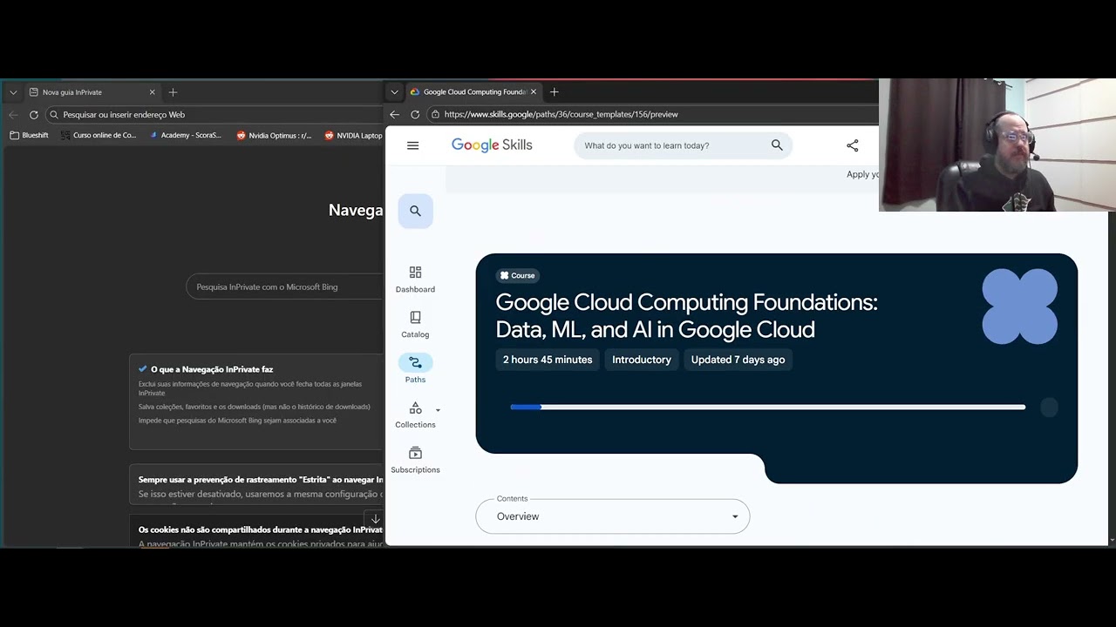Refresh the InPrivate window page
This screenshot has height=627, width=1116.
pos(34,114)
